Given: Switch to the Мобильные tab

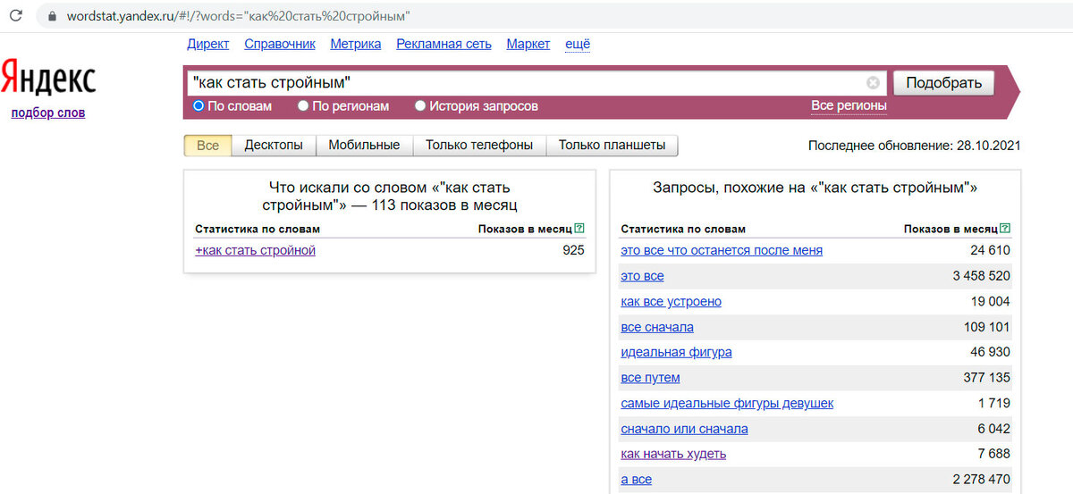Looking at the screenshot, I should pyautogui.click(x=364, y=145).
